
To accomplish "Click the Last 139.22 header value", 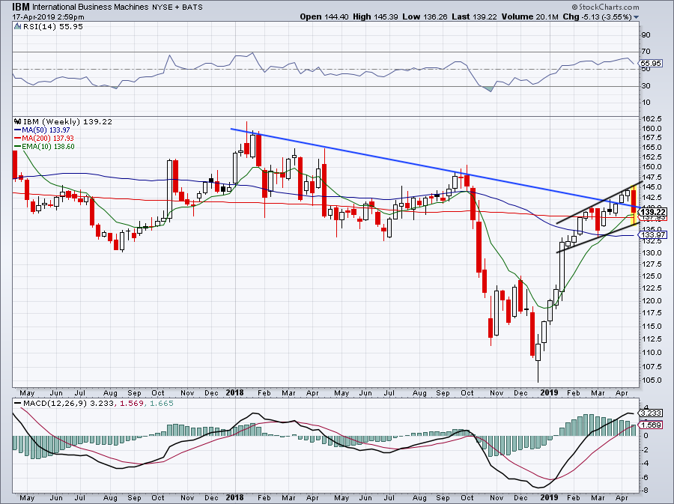I will 474,16.
